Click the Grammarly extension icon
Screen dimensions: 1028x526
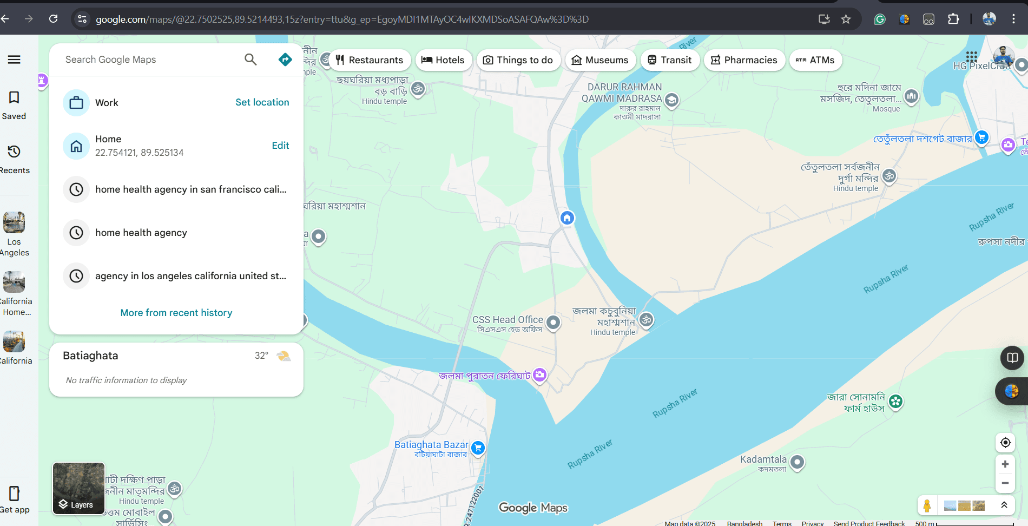(880, 19)
